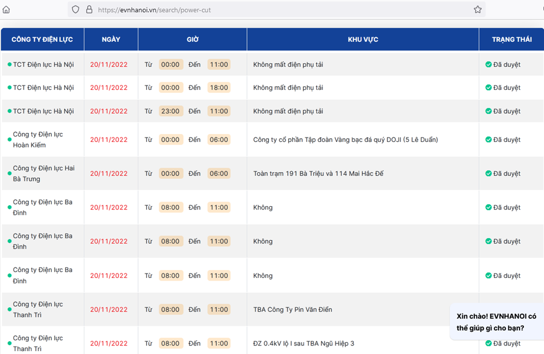Screen dimensions: 544x354
Task: Click the 23:00 start time badge
Action: click(171, 111)
